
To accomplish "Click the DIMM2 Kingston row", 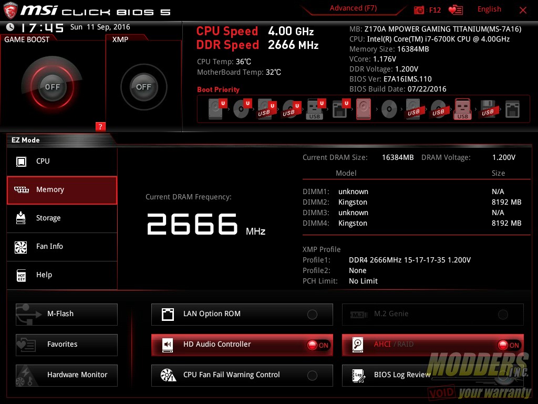I will (x=412, y=202).
